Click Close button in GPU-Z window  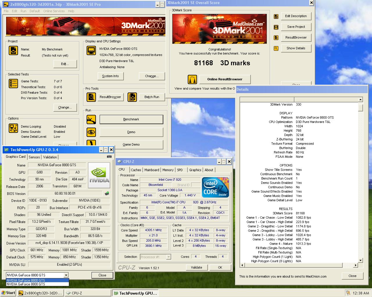coord(102,275)
